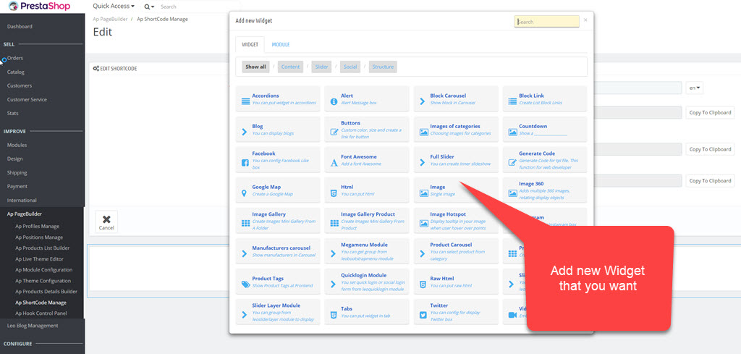Click the Twitter bird icon
The height and width of the screenshot is (354, 741).
[423, 315]
